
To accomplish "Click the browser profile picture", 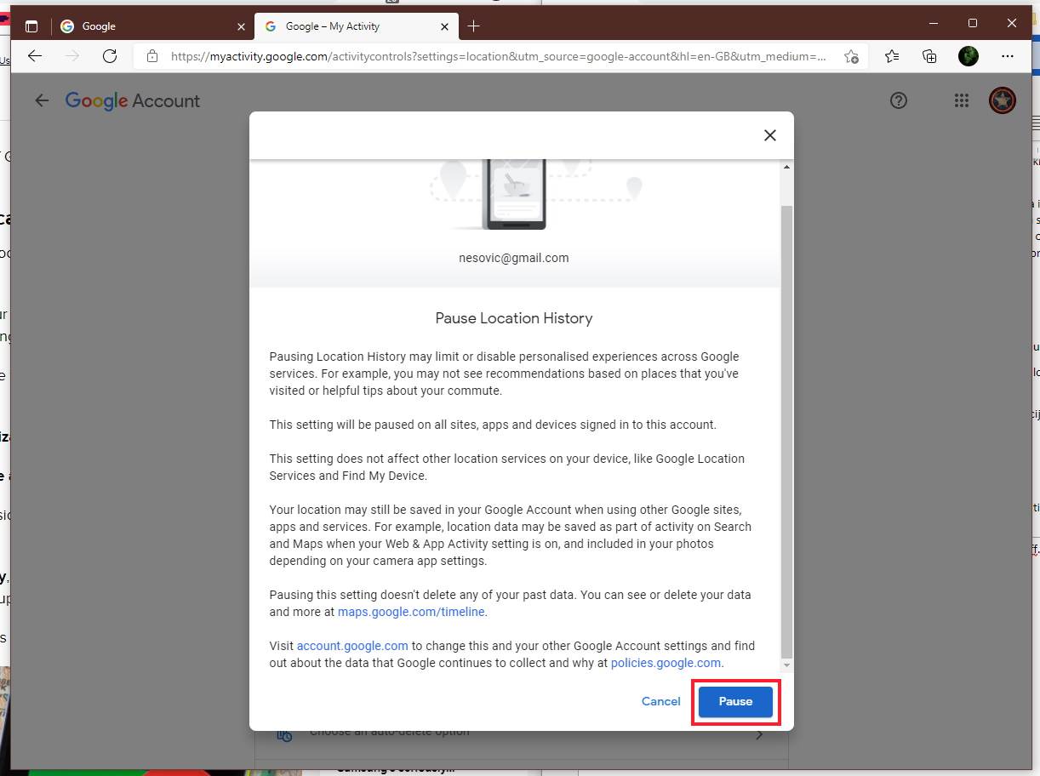I will pyautogui.click(x=969, y=56).
